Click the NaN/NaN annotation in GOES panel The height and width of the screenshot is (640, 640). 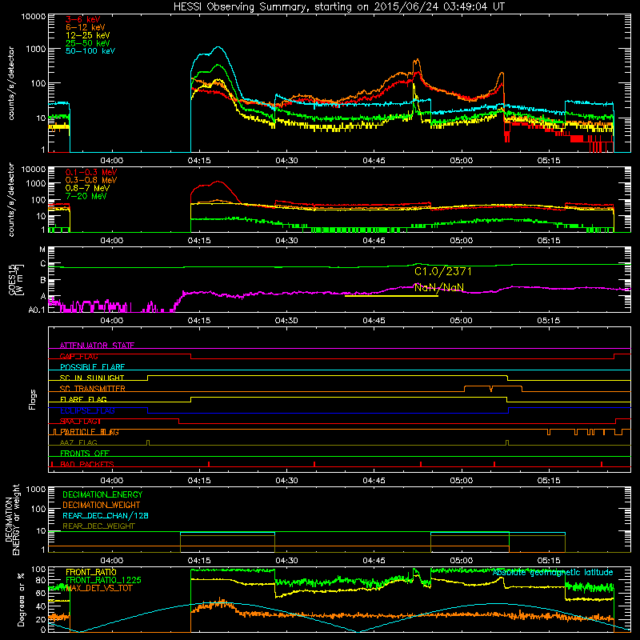pos(439,287)
